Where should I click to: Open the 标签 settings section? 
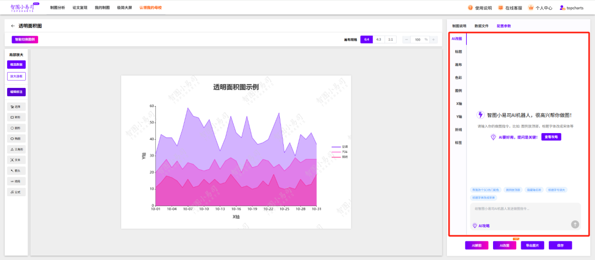(458, 143)
